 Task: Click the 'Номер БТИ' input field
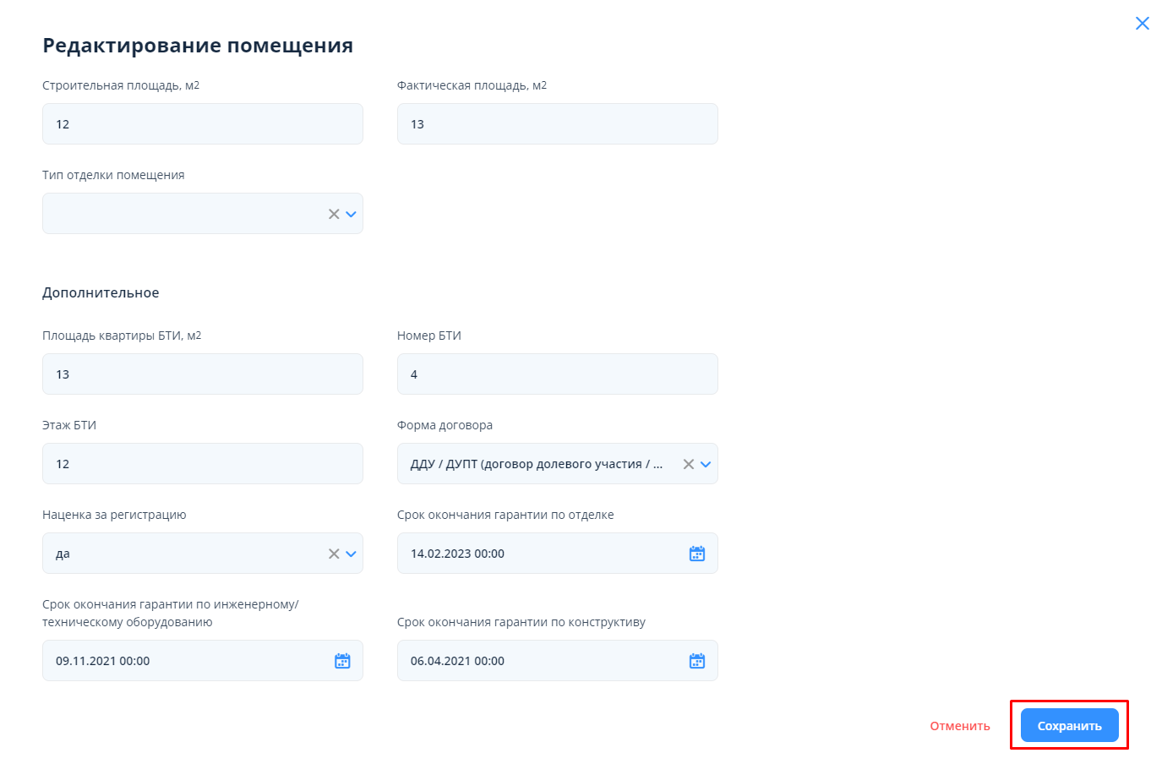(x=558, y=374)
